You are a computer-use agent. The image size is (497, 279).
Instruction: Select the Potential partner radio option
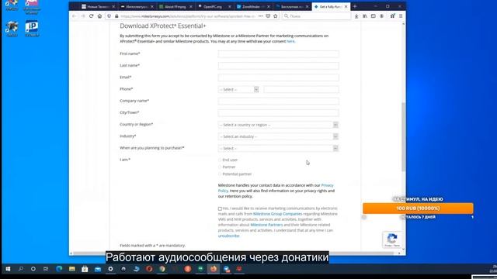pyautogui.click(x=220, y=174)
